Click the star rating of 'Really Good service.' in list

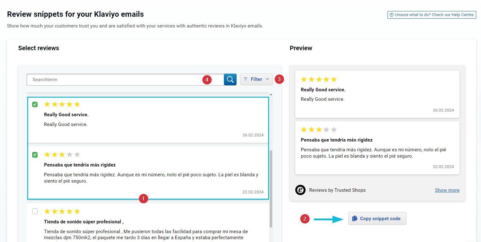(62, 104)
